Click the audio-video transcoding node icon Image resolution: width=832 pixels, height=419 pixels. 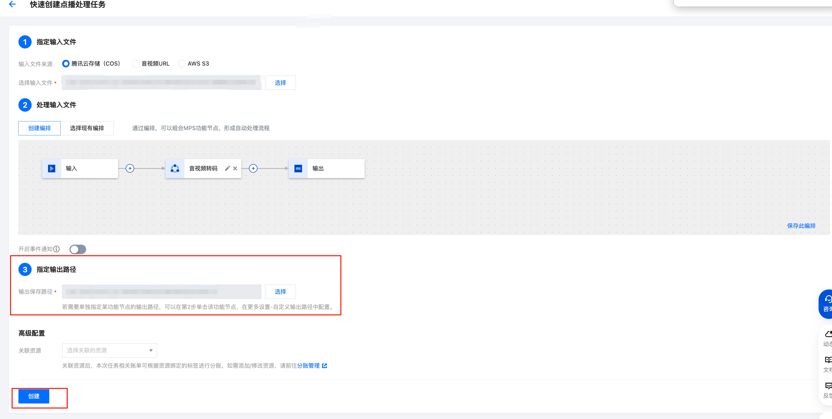point(175,169)
